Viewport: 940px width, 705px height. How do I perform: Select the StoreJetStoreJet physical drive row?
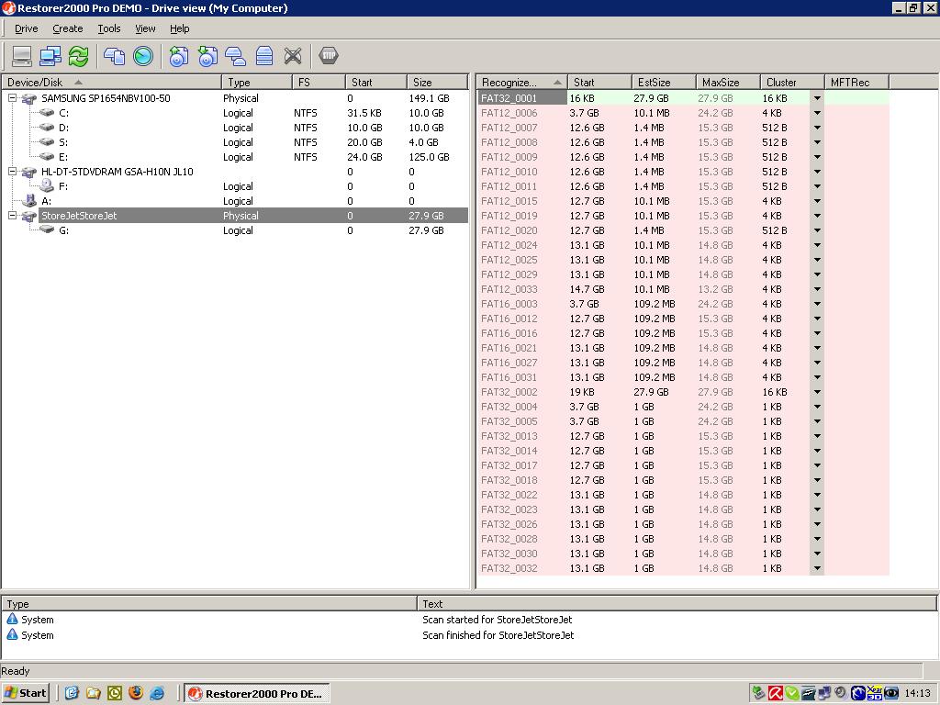[x=253, y=216]
